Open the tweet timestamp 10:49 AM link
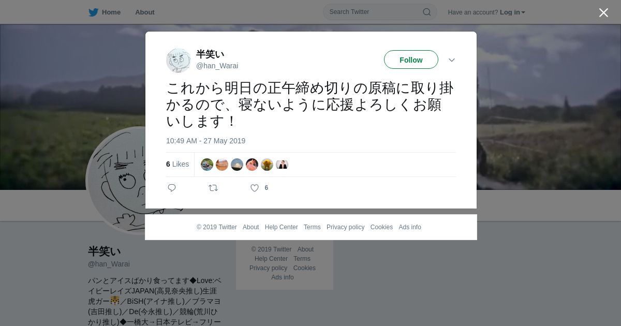 pos(205,141)
